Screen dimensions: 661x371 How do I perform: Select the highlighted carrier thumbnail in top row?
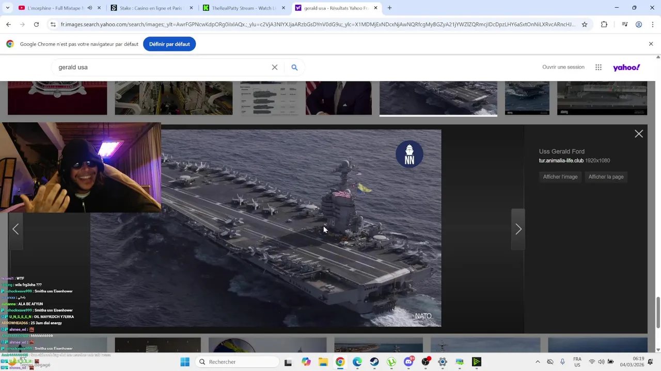(x=438, y=98)
